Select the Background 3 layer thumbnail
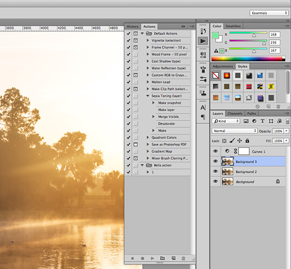 227,161
